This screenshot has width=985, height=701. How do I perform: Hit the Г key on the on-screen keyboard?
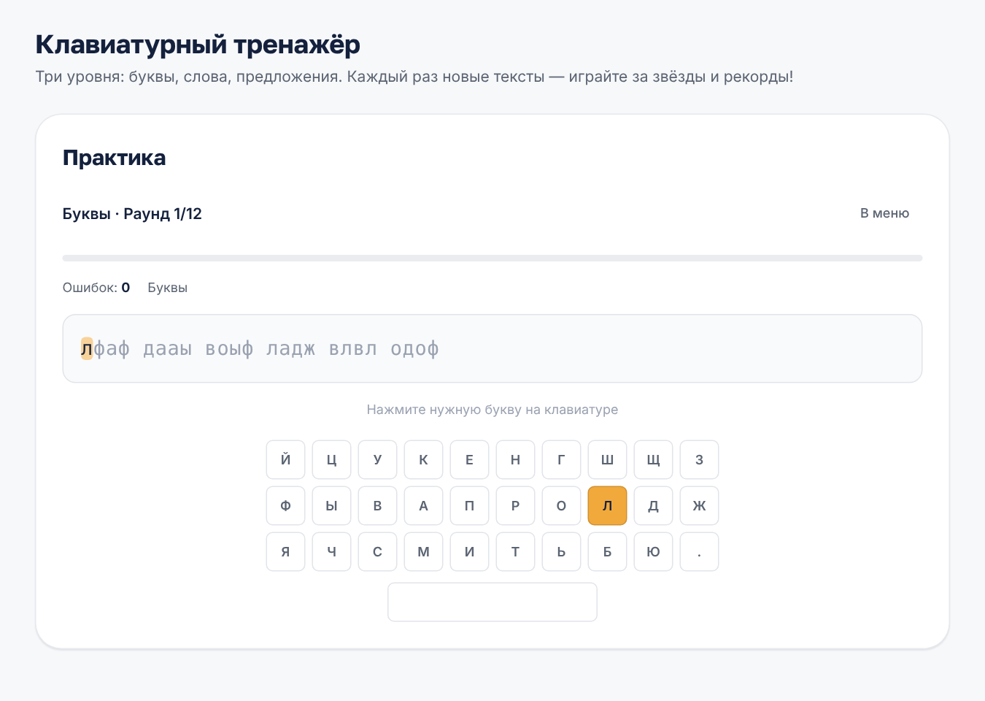coord(561,459)
